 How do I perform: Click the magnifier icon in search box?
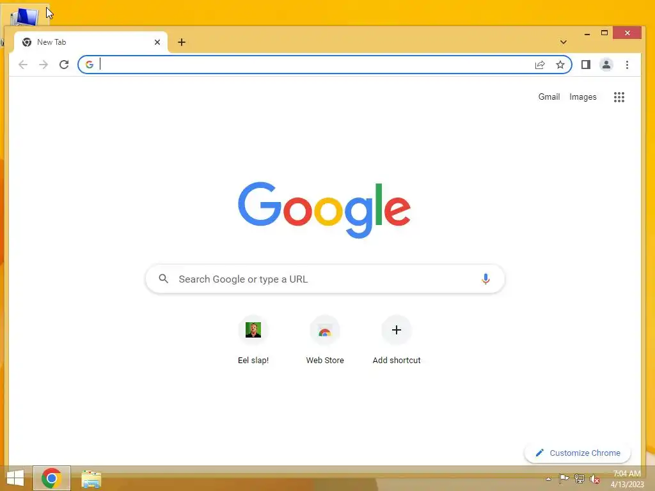[163, 279]
